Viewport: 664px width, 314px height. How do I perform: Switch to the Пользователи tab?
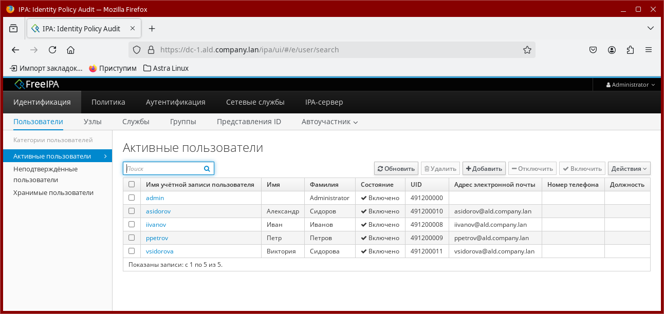coord(38,122)
